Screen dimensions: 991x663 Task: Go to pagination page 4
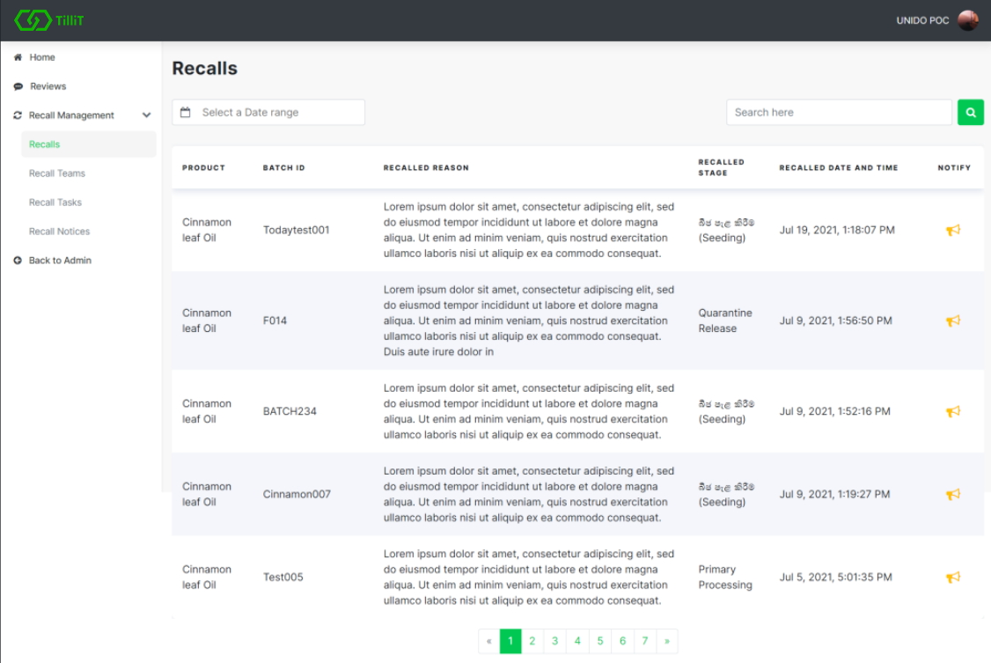point(576,641)
